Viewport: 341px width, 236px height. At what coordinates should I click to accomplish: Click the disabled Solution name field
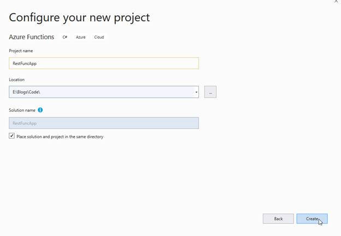104,123
